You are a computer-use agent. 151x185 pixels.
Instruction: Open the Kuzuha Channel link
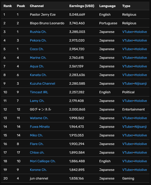pos(42,84)
